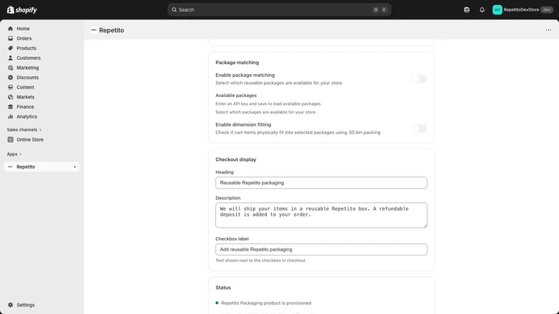Click the Finance bank icon
This screenshot has width=559, height=314.
[10, 107]
